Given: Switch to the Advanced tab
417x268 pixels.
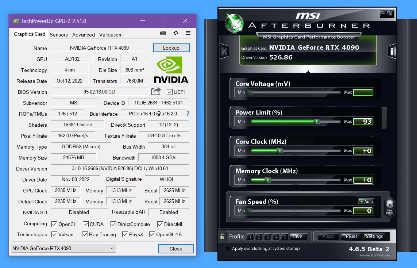Looking at the screenshot, I should point(84,35).
